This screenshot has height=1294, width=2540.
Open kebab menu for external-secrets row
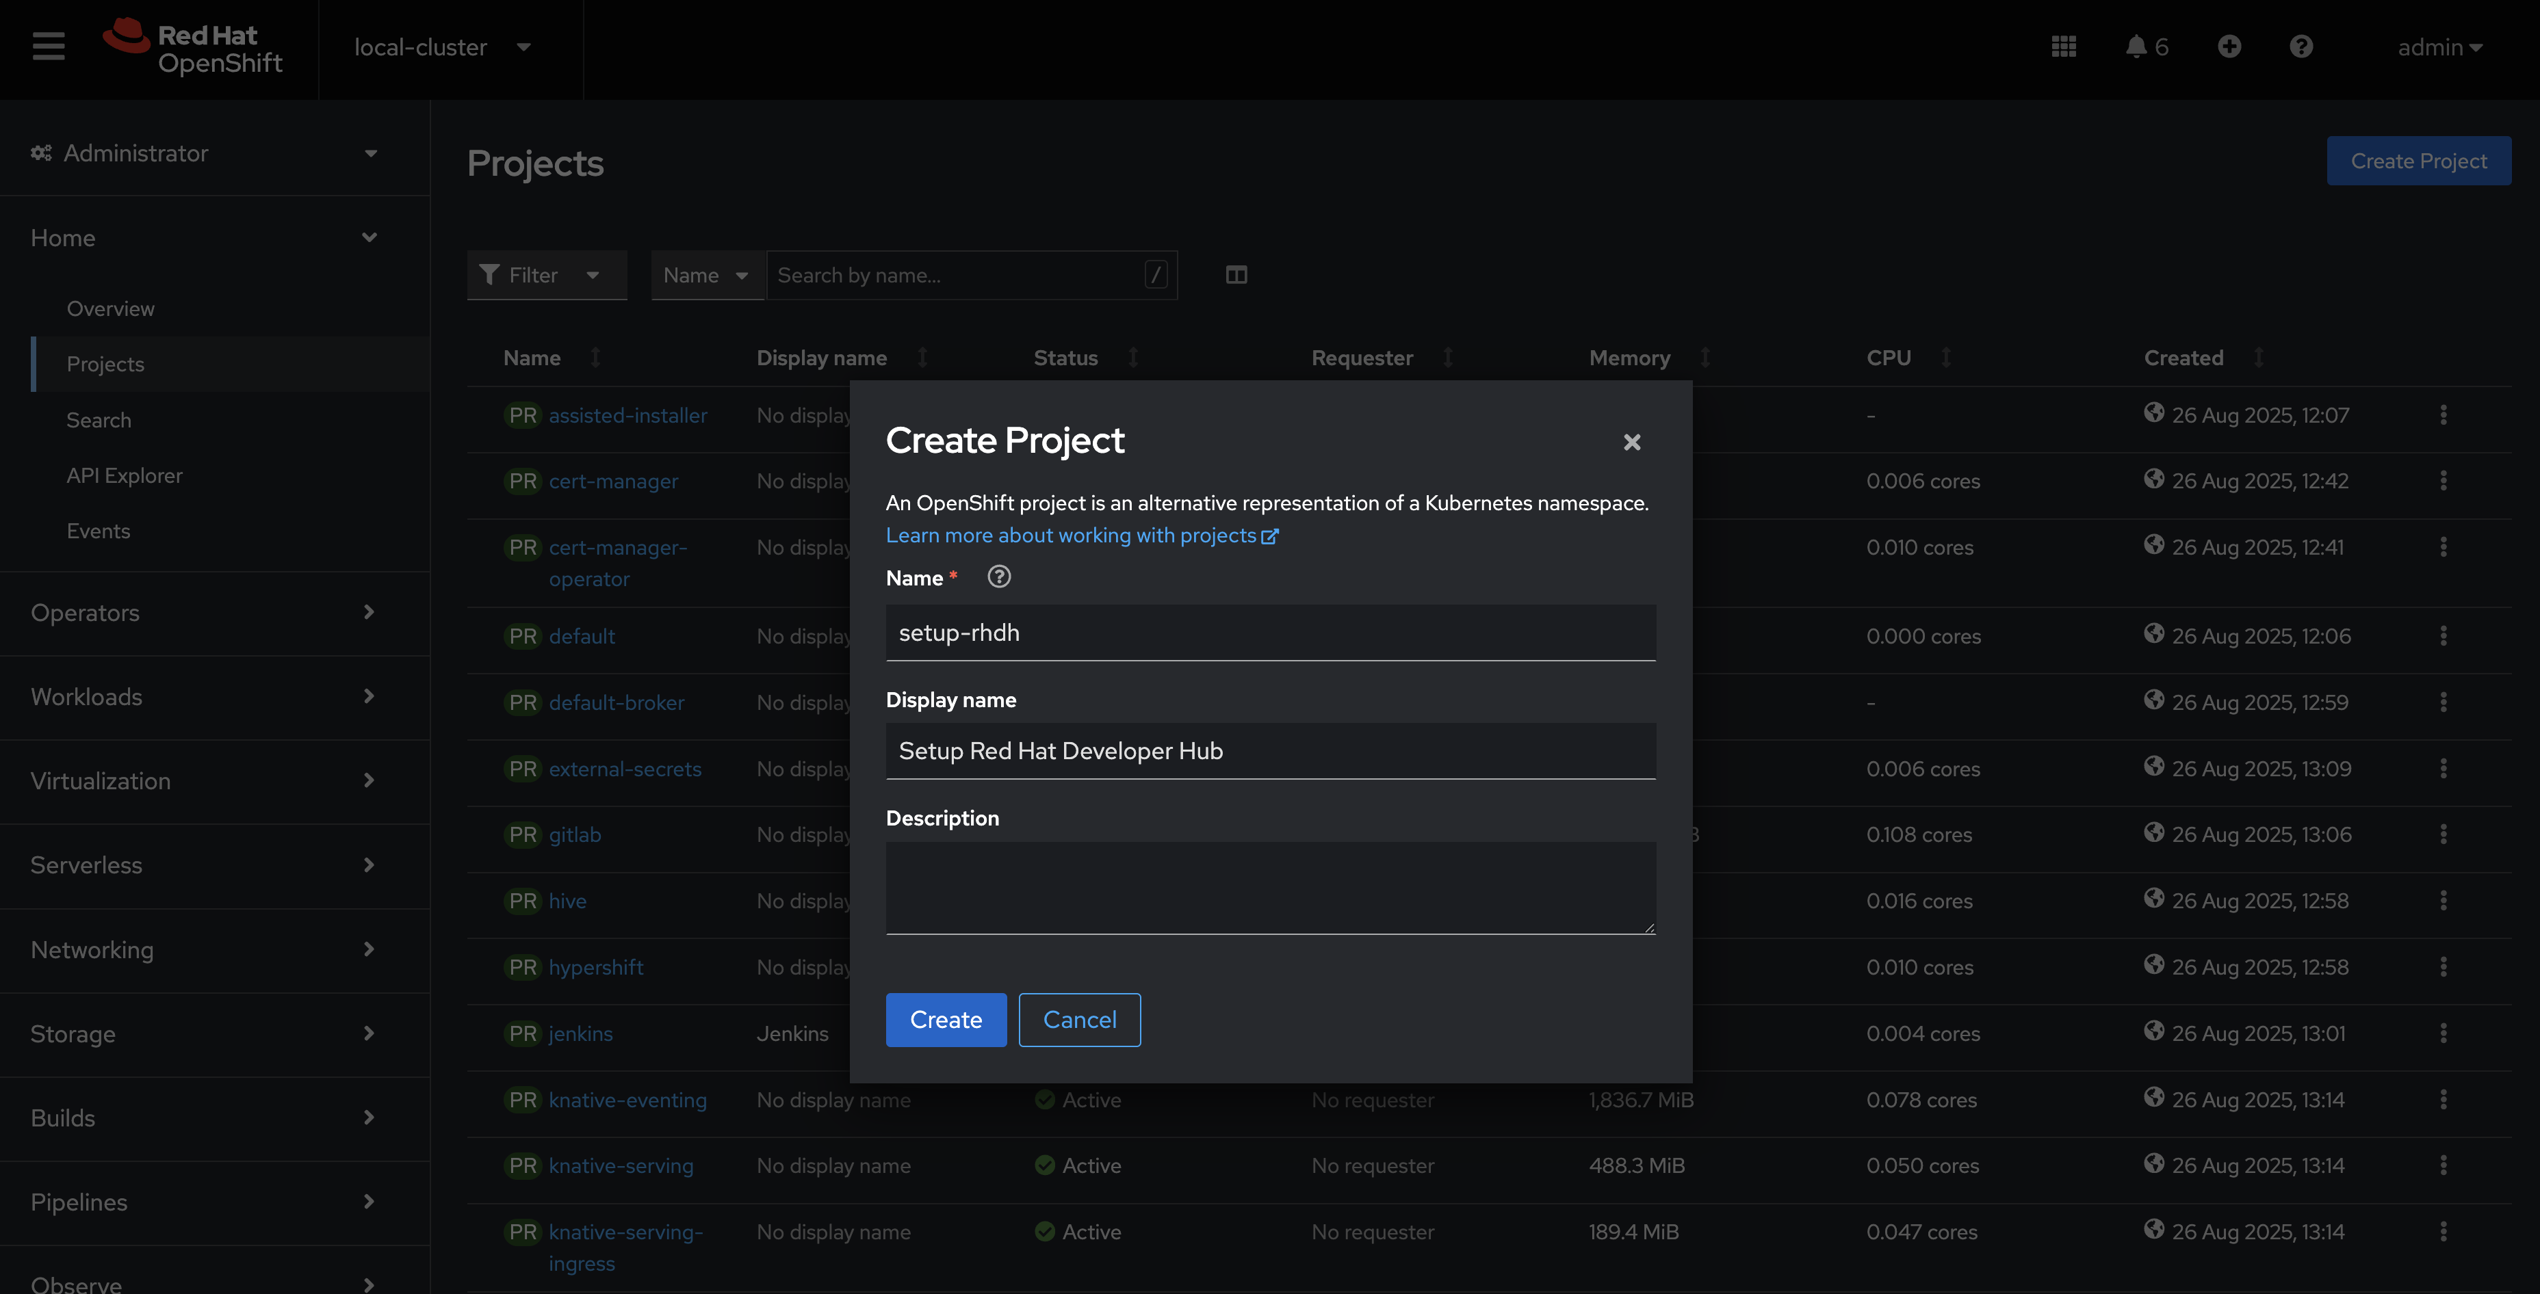click(x=2444, y=769)
